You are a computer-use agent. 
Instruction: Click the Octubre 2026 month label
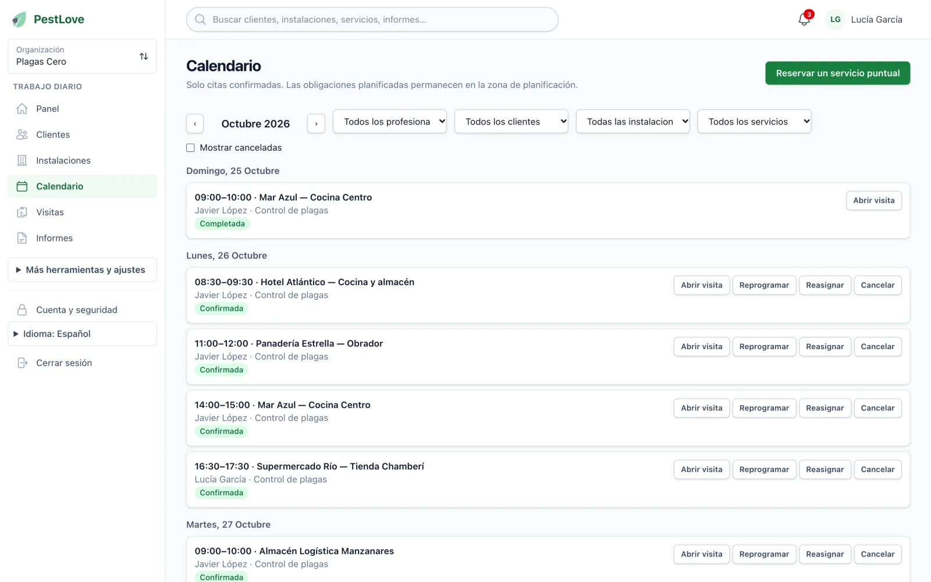255,123
